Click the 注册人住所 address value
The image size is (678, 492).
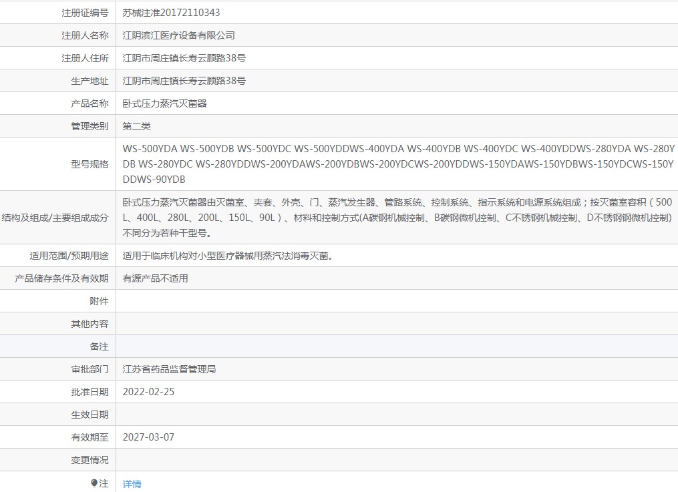point(184,58)
